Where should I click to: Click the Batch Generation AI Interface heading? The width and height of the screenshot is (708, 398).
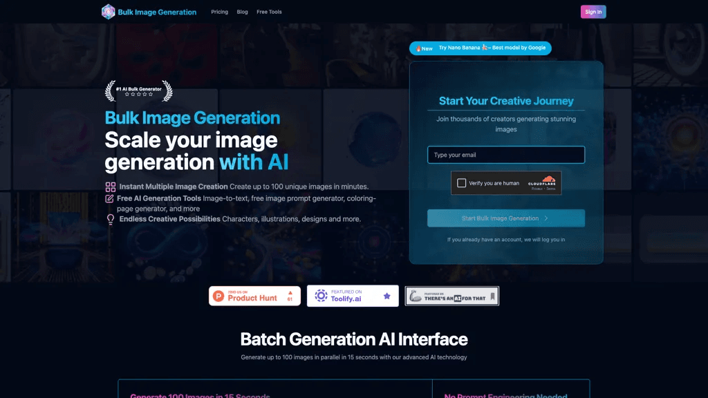pos(354,339)
